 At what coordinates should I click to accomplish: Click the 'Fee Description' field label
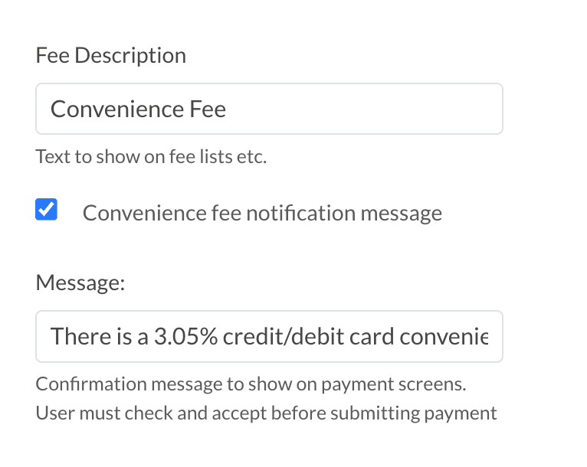[x=110, y=55]
